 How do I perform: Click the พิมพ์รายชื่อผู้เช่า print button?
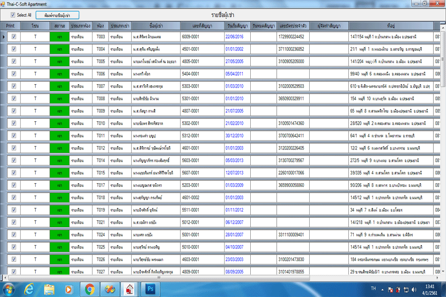click(x=57, y=15)
